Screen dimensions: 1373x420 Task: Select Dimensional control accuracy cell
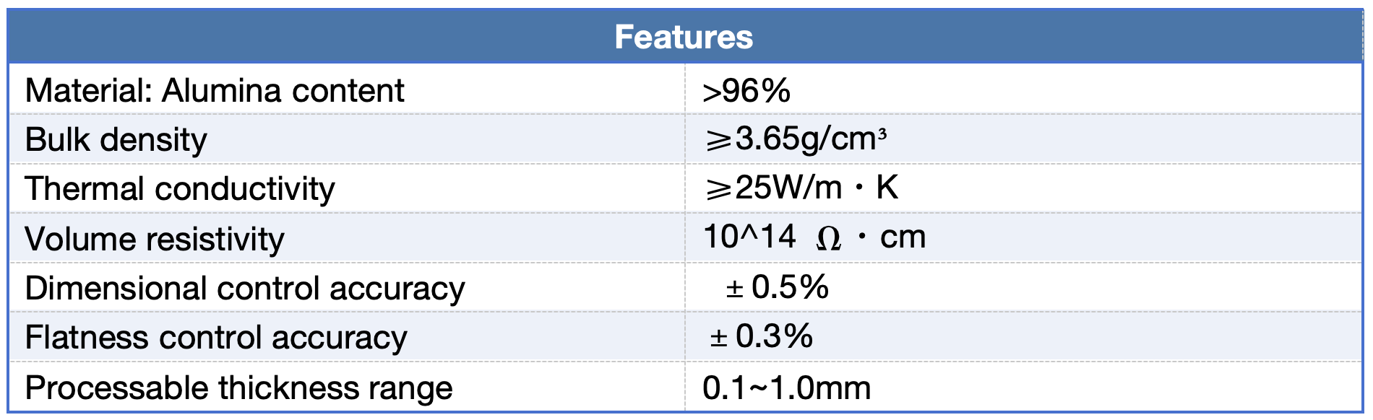(347, 287)
